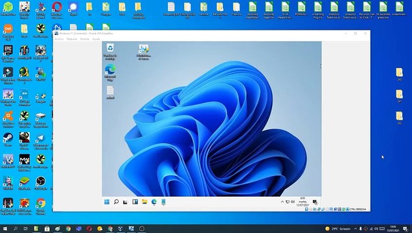
Task: Open the guest clock and date flyout
Action: [303, 202]
